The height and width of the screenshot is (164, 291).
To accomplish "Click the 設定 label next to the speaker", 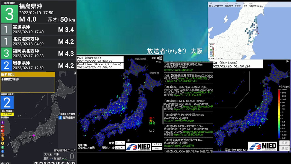I will (x=154, y=58).
